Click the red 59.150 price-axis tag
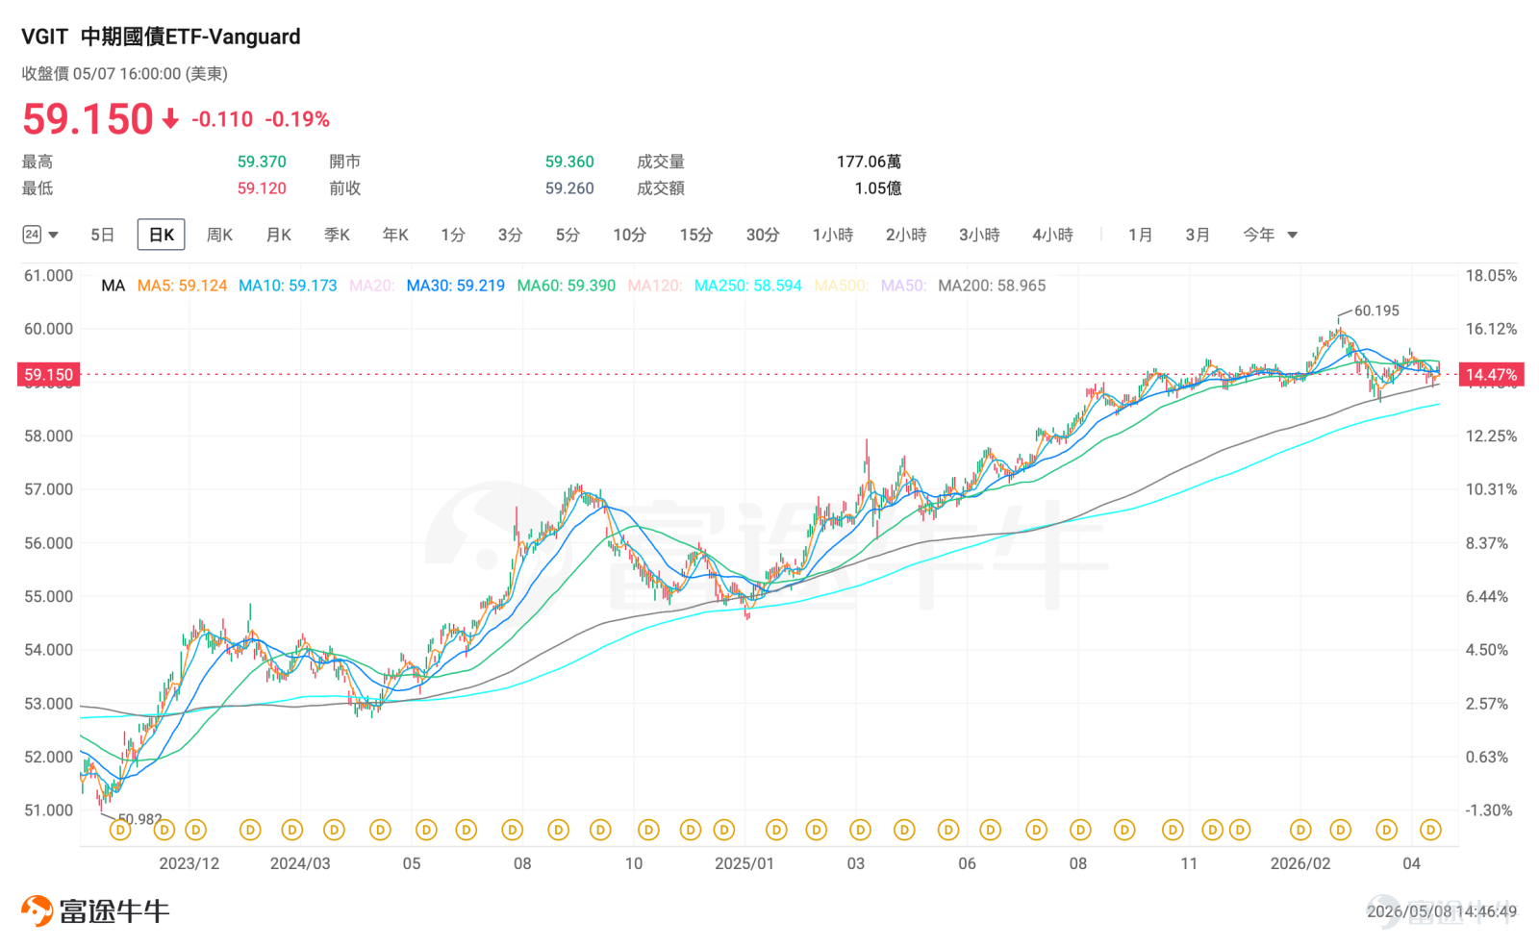Image resolution: width=1539 pixels, height=947 pixels. [48, 375]
